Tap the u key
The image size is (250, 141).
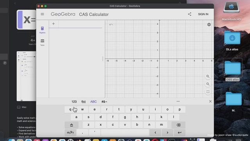[143, 109]
